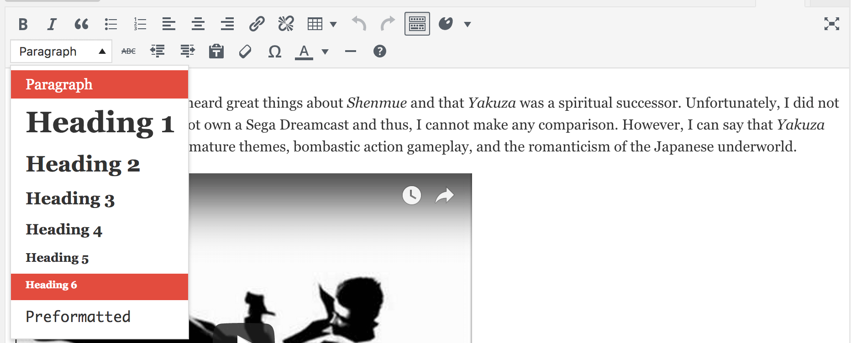Select Paragraph format option

pyautogui.click(x=100, y=84)
